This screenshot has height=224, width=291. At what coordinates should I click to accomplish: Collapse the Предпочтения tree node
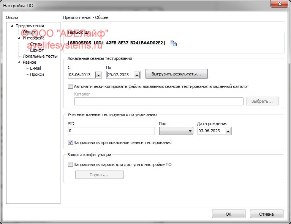pos(12,26)
